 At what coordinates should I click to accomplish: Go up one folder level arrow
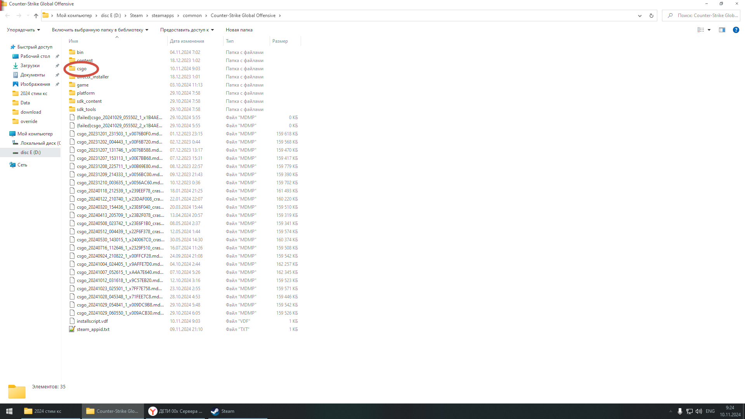36,16
